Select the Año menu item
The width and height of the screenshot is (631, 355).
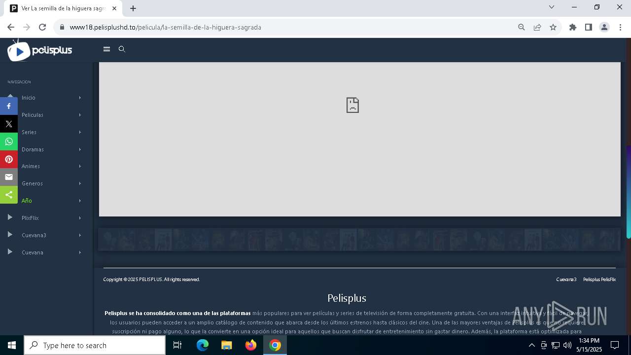point(27,201)
